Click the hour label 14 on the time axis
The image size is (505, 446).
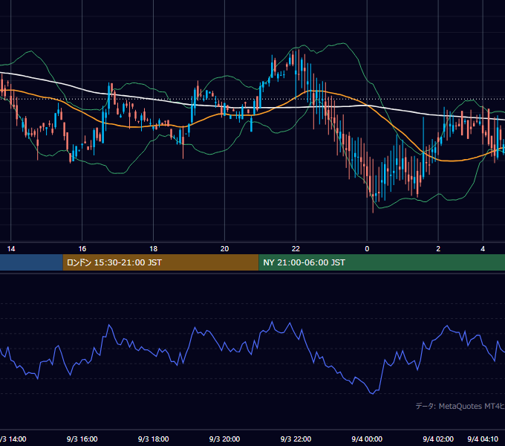coord(11,249)
